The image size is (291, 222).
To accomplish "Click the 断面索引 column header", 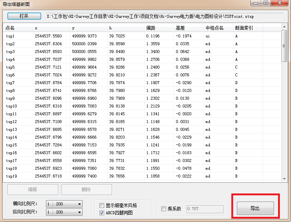I will coord(248,28).
